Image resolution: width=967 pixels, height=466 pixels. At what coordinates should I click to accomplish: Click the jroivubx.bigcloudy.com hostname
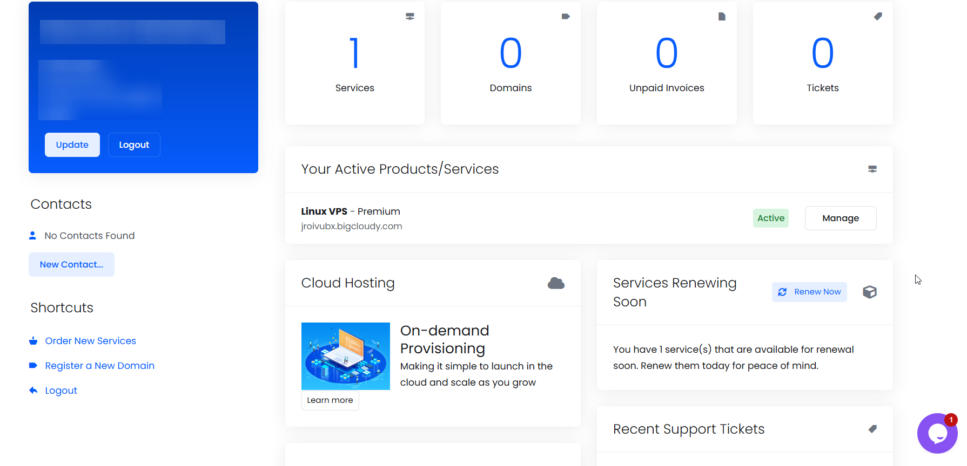click(352, 227)
